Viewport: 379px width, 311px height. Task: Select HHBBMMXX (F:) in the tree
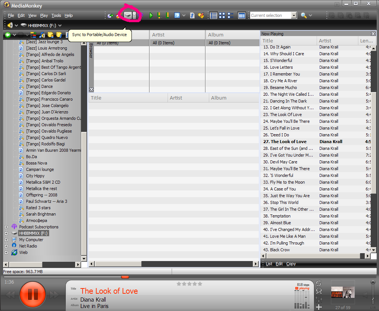point(33,233)
